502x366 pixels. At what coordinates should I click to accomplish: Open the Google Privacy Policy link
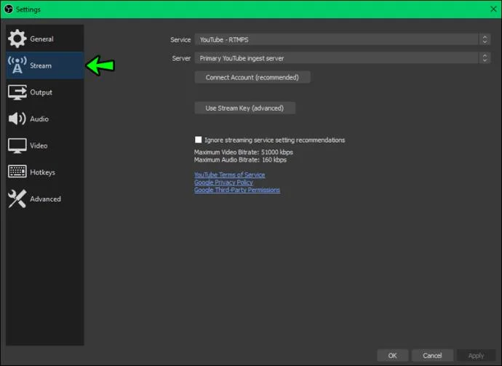pyautogui.click(x=223, y=183)
